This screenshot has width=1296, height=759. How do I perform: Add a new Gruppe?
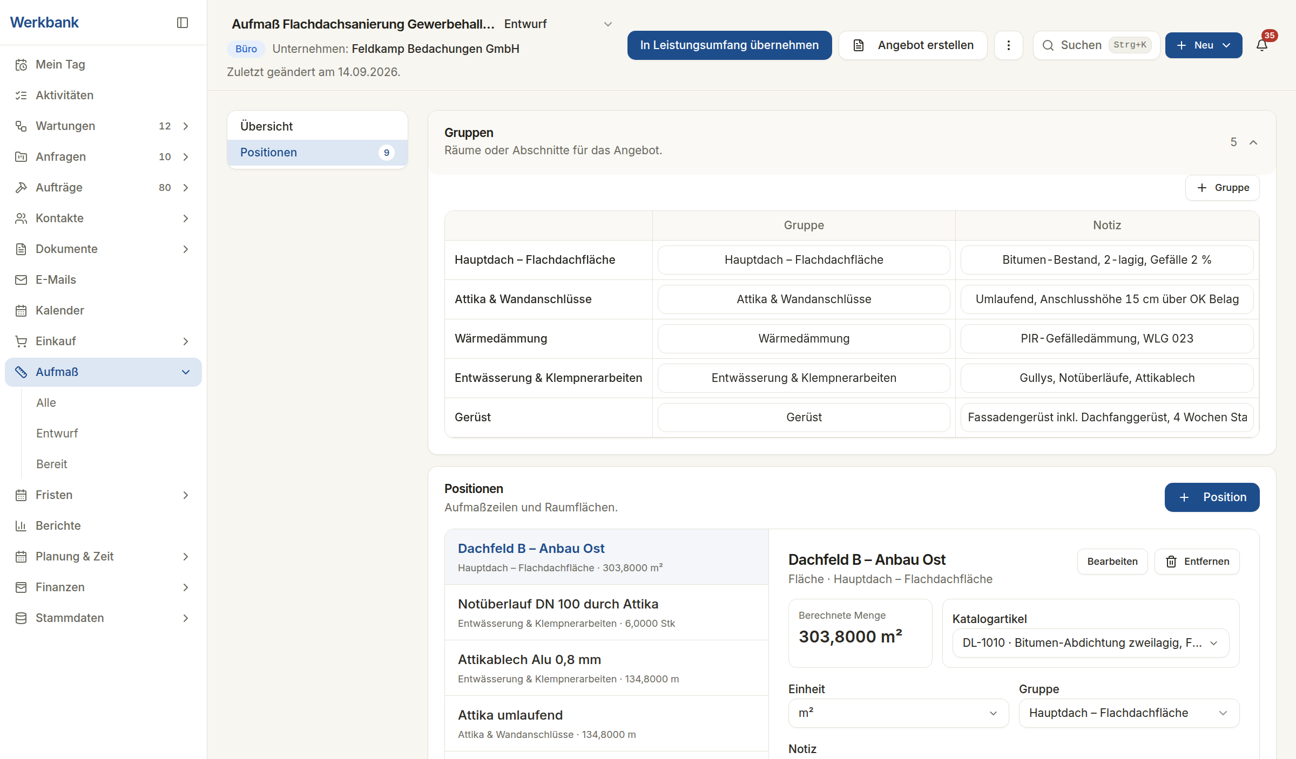[1223, 188]
